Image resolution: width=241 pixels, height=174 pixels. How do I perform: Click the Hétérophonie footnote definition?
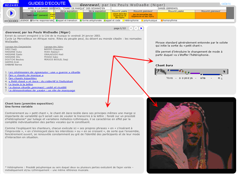(x=69, y=169)
